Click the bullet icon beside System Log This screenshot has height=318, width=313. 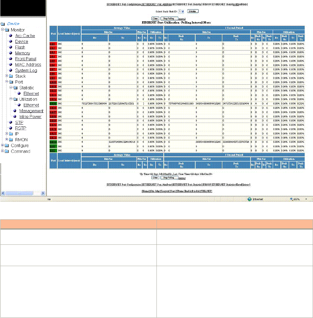11,70
